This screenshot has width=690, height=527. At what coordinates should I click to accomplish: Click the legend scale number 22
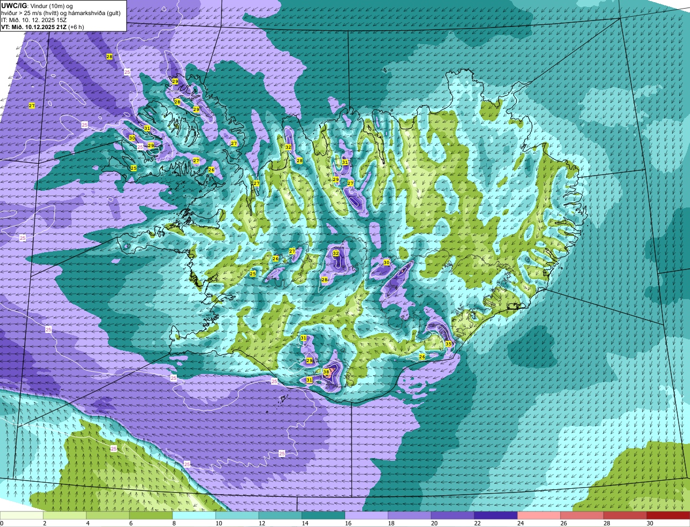(478, 523)
